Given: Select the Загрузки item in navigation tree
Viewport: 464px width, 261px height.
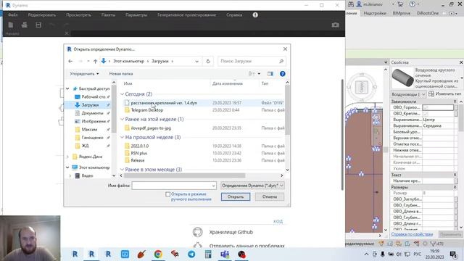Looking at the screenshot, I should pos(90,105).
